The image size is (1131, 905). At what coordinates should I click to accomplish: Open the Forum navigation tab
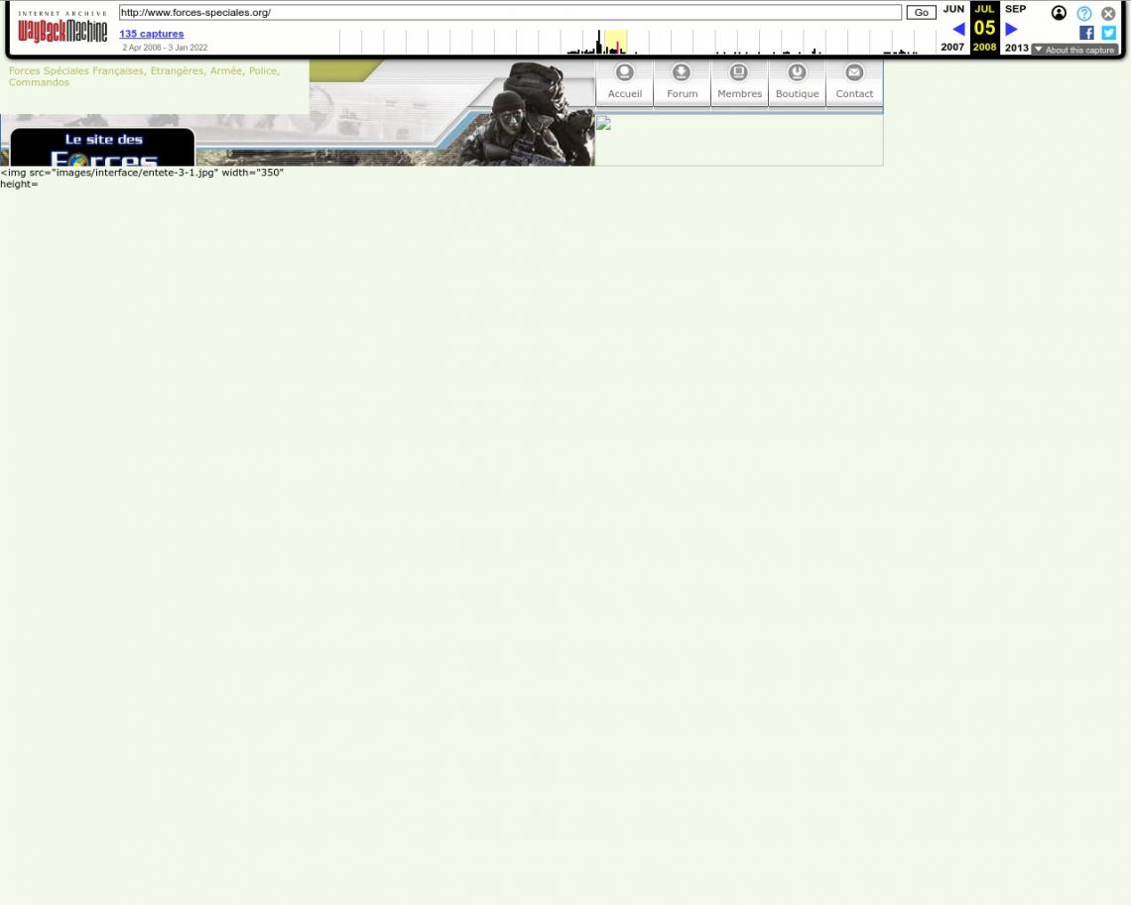[x=682, y=83]
